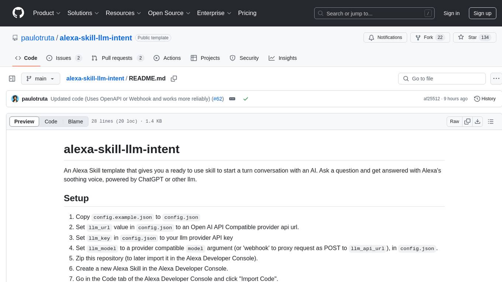This screenshot has height=282, width=502.
Task: Open the Raw file view
Action: coord(454,121)
